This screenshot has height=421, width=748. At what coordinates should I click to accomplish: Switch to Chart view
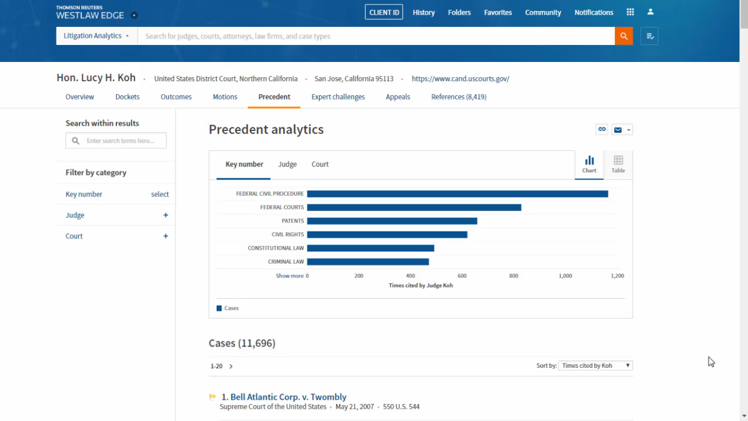coord(589,164)
